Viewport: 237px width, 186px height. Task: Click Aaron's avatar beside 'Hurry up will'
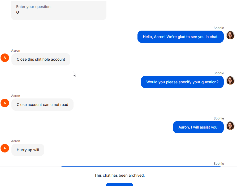pos(5,148)
